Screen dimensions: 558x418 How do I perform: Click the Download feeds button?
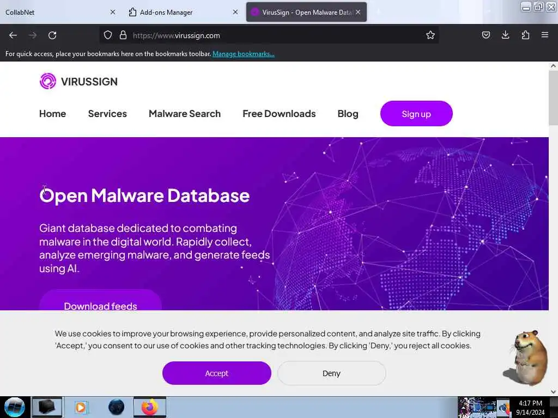(100, 300)
